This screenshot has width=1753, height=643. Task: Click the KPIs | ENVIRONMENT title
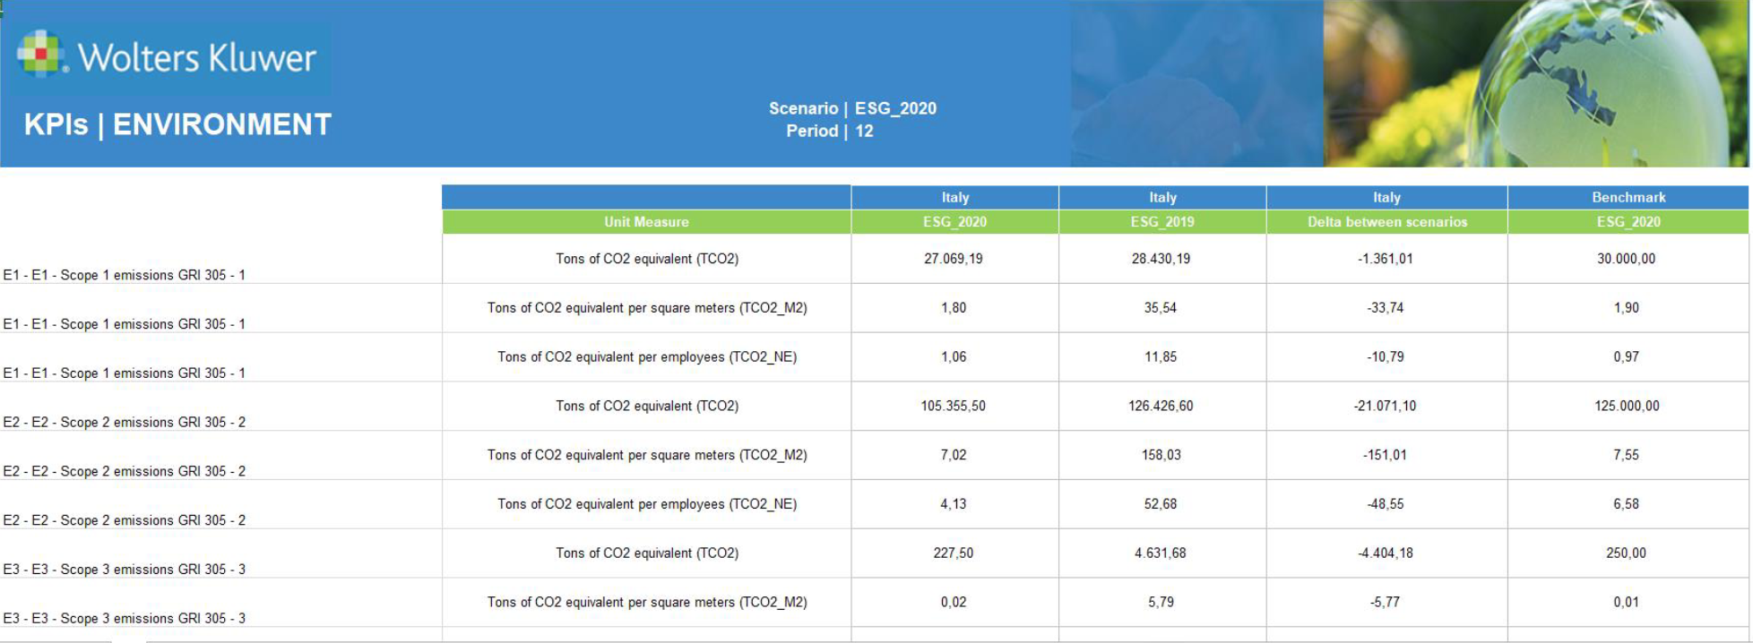coord(177,124)
